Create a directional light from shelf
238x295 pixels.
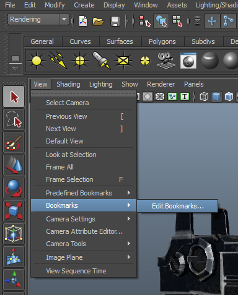(x=58, y=60)
